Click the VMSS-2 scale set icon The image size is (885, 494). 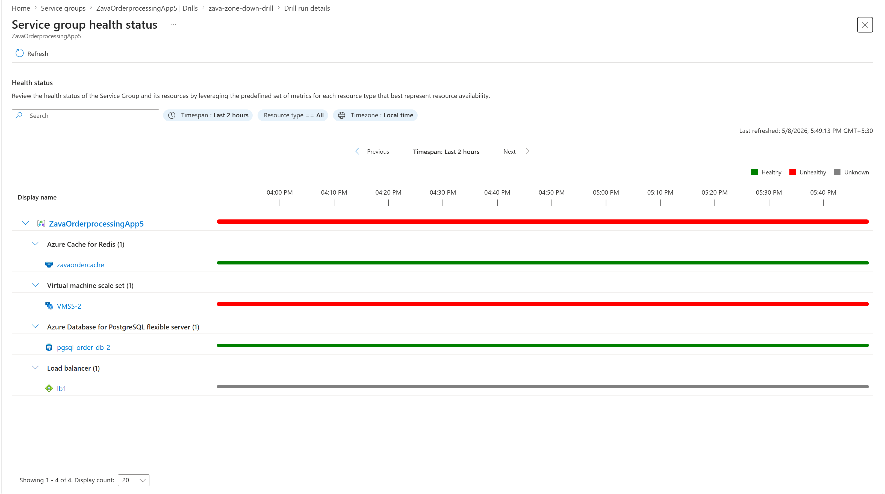(49, 306)
